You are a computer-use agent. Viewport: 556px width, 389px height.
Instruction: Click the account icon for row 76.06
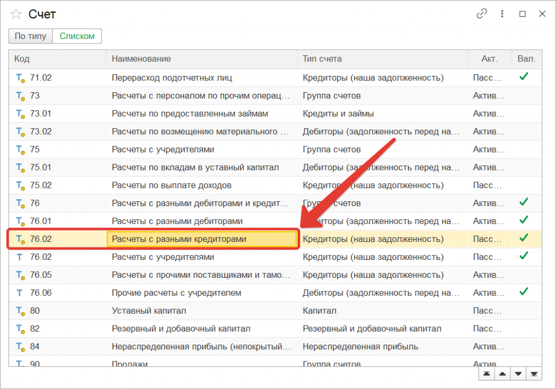21,293
